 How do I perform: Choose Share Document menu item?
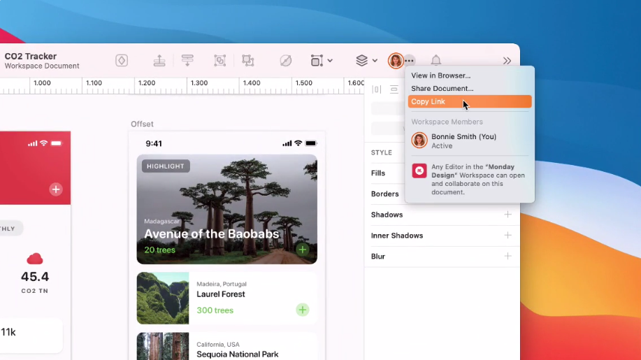click(470, 89)
